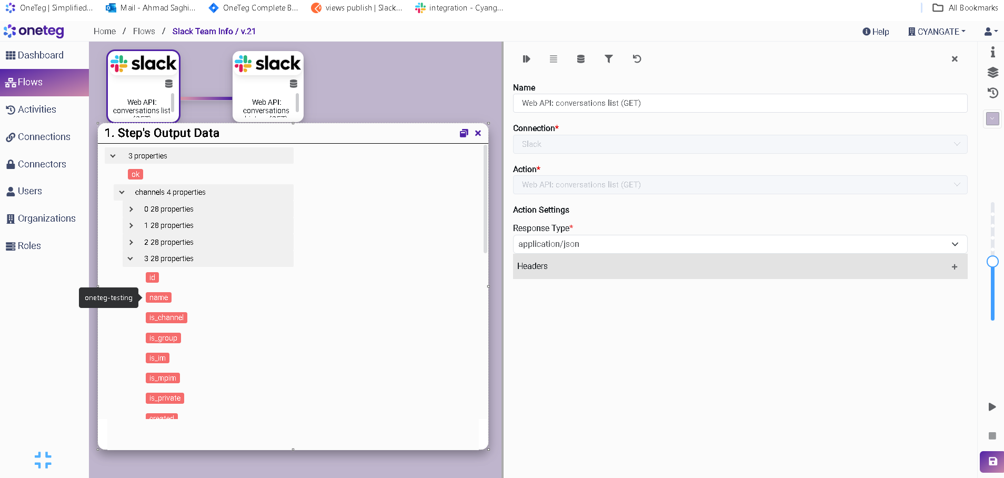Click the filter icon in step toolbar
The height and width of the screenshot is (478, 1004).
[x=608, y=59]
